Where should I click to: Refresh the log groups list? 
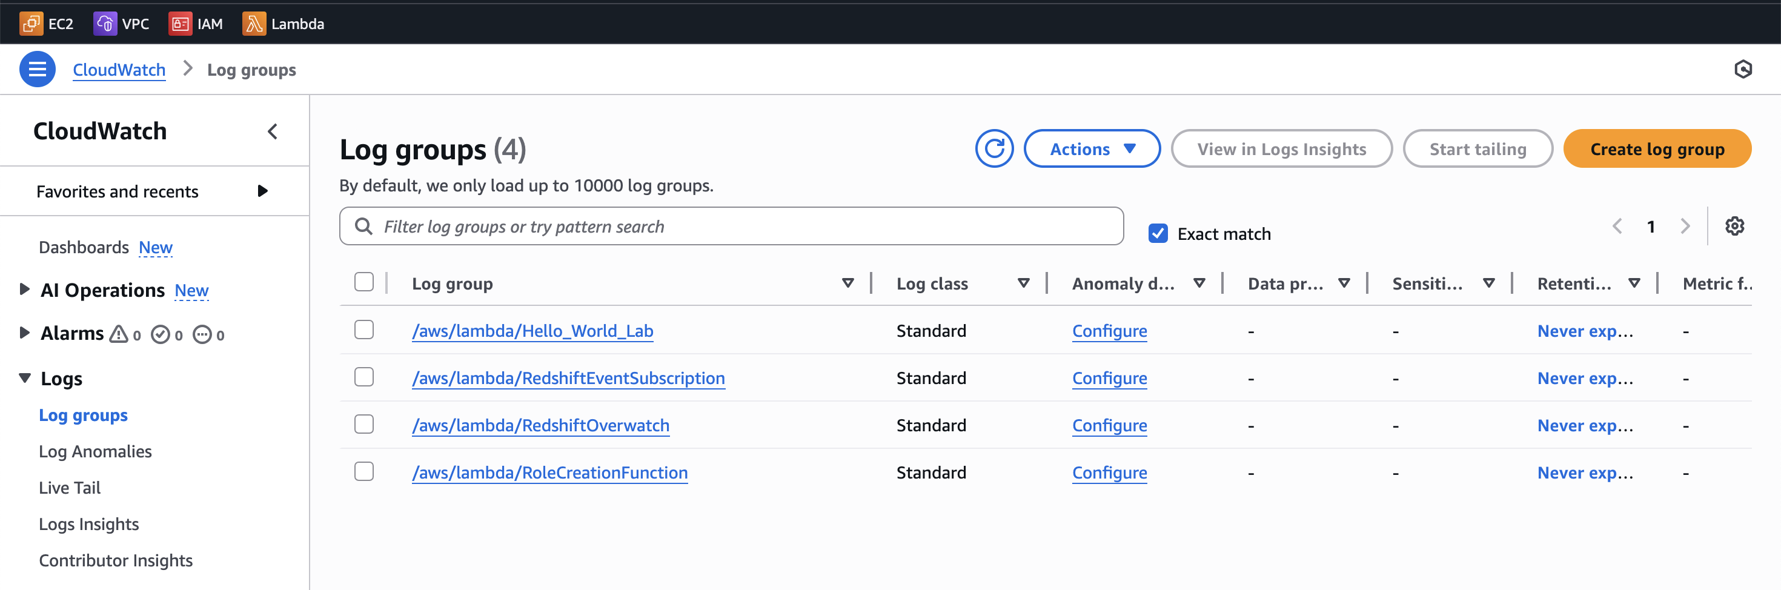993,148
